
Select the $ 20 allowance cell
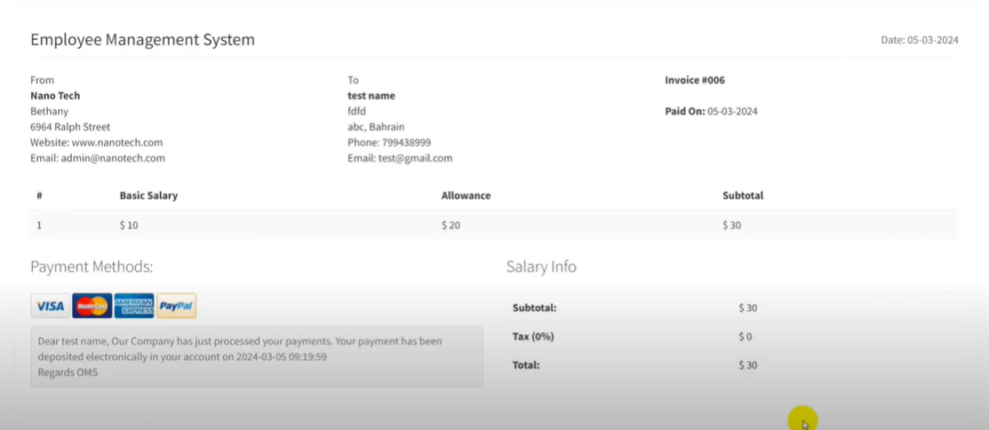point(451,226)
